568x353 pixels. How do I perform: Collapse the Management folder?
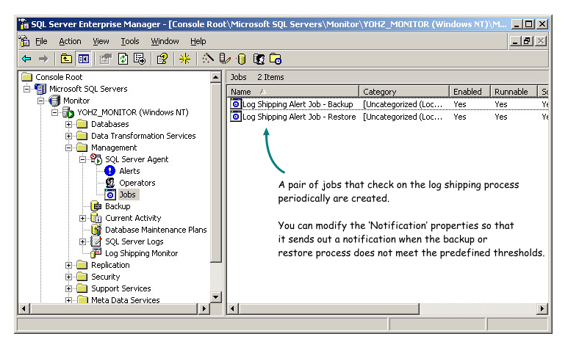[x=68, y=148]
